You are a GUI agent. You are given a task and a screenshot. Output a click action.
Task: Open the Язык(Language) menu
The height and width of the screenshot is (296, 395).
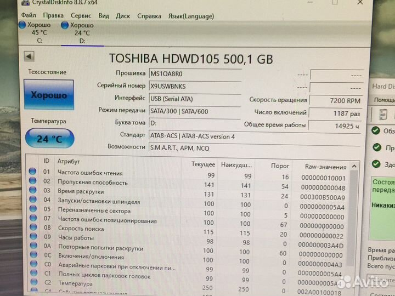tap(191, 16)
